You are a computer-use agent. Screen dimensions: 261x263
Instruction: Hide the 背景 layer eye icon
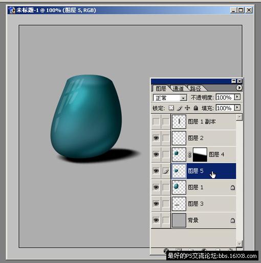point(156,220)
